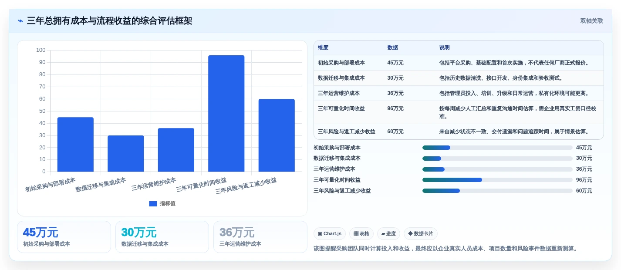Click the 60万元 value in the table
The width and height of the screenshot is (621, 270).
click(x=395, y=132)
